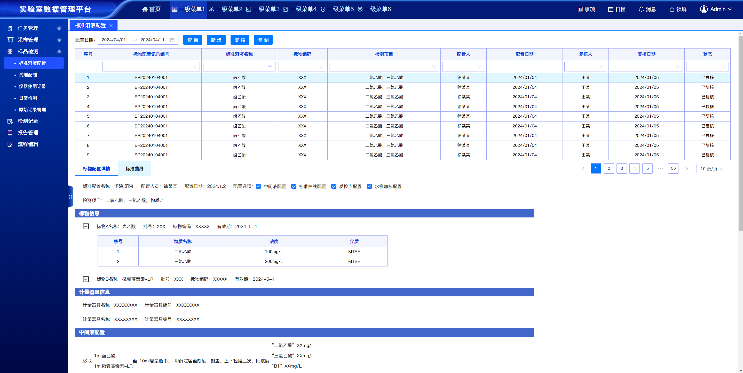Open 一级菜单1 in top navigation
Image resolution: width=743 pixels, height=373 pixels.
(189, 9)
